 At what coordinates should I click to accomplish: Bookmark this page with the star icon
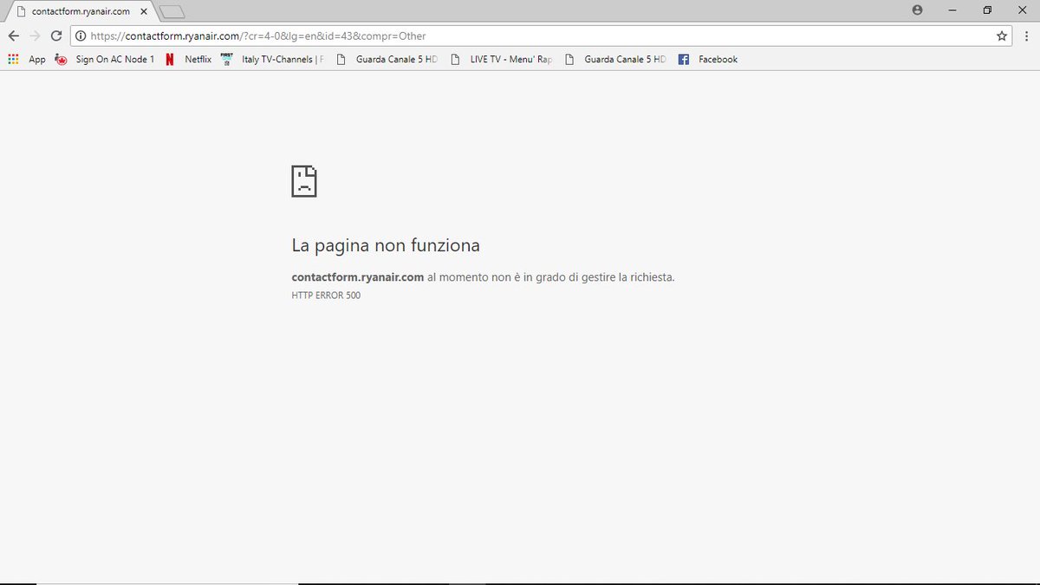point(1002,36)
